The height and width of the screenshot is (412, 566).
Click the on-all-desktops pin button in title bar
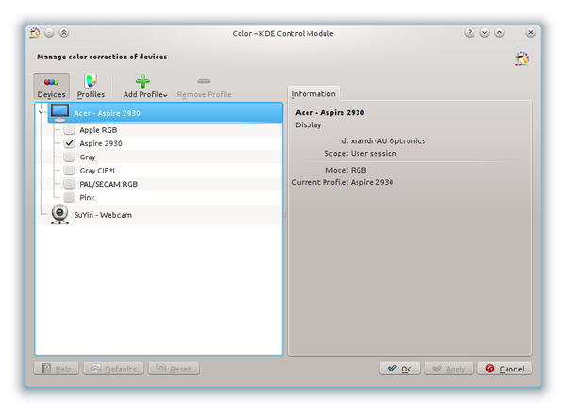(x=49, y=33)
